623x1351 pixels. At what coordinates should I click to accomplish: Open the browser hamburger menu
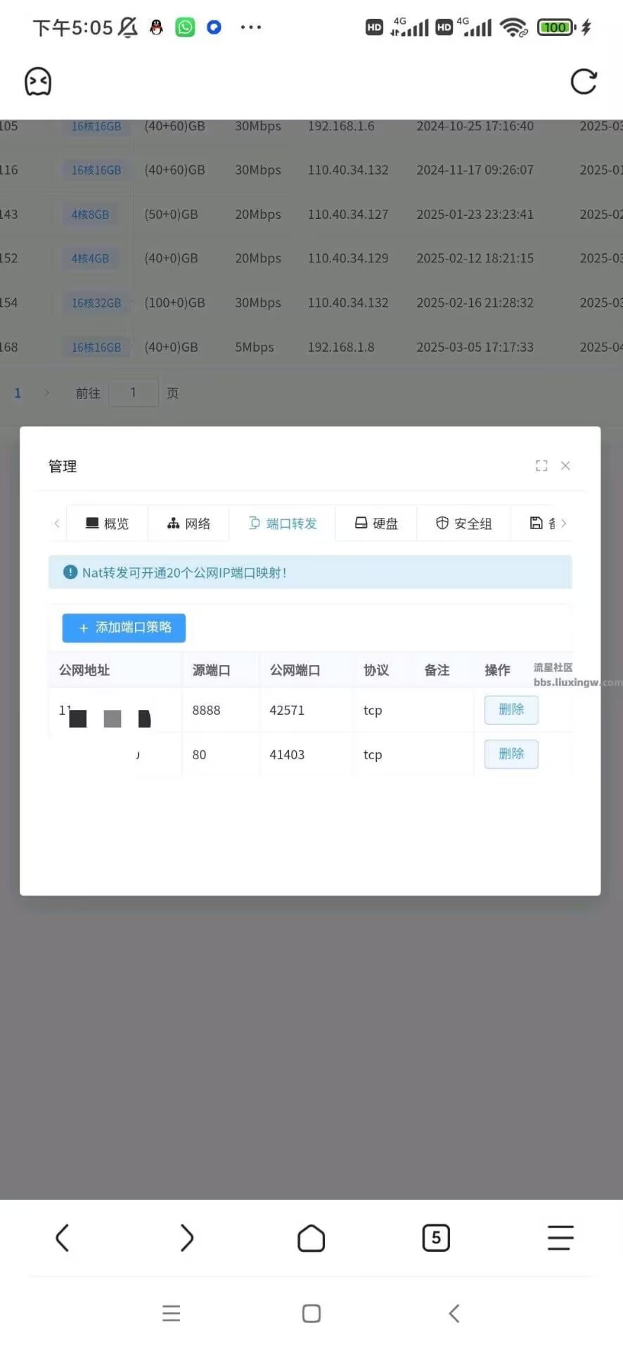pyautogui.click(x=560, y=1238)
